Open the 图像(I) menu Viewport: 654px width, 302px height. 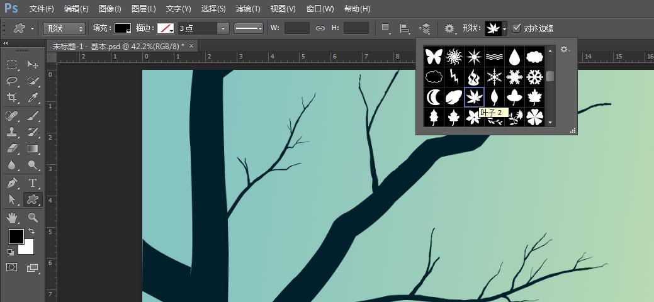pyautogui.click(x=110, y=9)
